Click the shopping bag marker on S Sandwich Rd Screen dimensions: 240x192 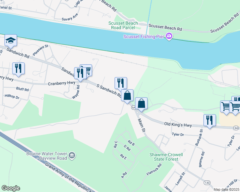(x=127, y=95)
